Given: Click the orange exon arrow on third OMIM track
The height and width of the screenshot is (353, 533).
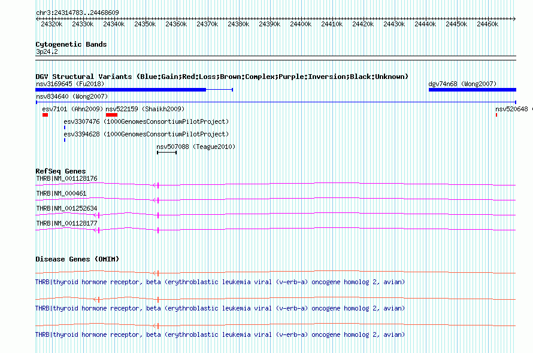Looking at the screenshot, I should tap(156, 326).
